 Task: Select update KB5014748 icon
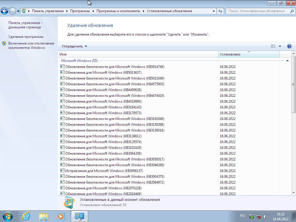(62, 66)
